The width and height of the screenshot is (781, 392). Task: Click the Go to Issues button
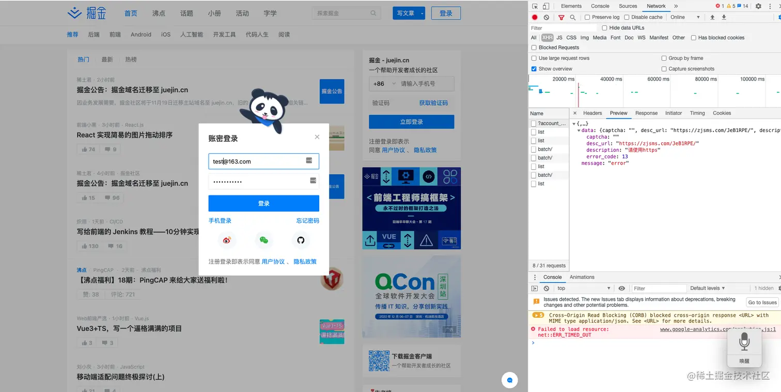pos(762,302)
